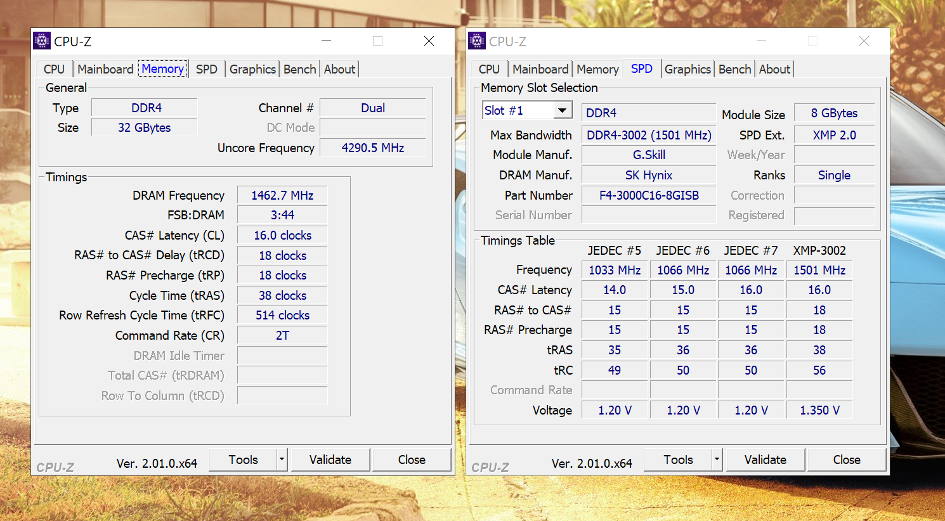Click Module Manuf. value G.Skill
Viewport: 945px width, 521px height.
tap(649, 155)
